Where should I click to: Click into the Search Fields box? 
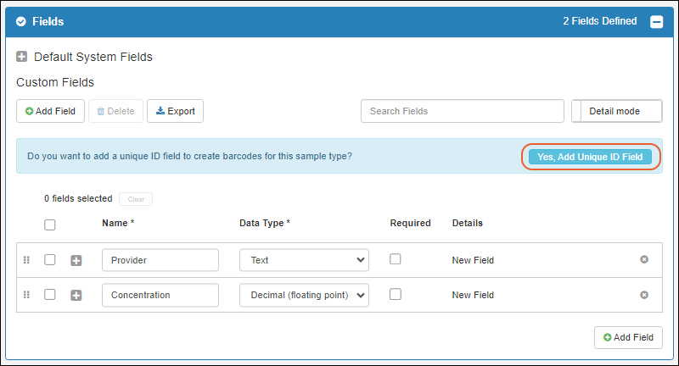[x=462, y=111]
